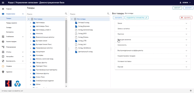Click the Анализ продаж pie chart icon
194x93 pixels.
pyautogui.click(x=3, y=42)
